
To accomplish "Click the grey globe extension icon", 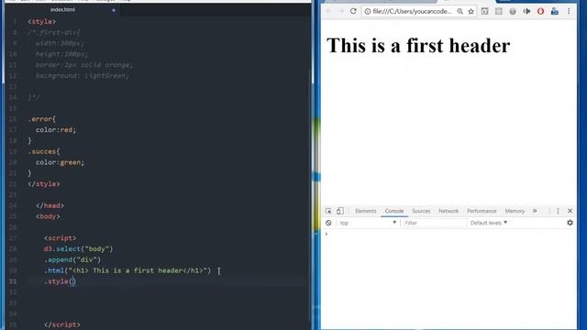I will [513, 12].
